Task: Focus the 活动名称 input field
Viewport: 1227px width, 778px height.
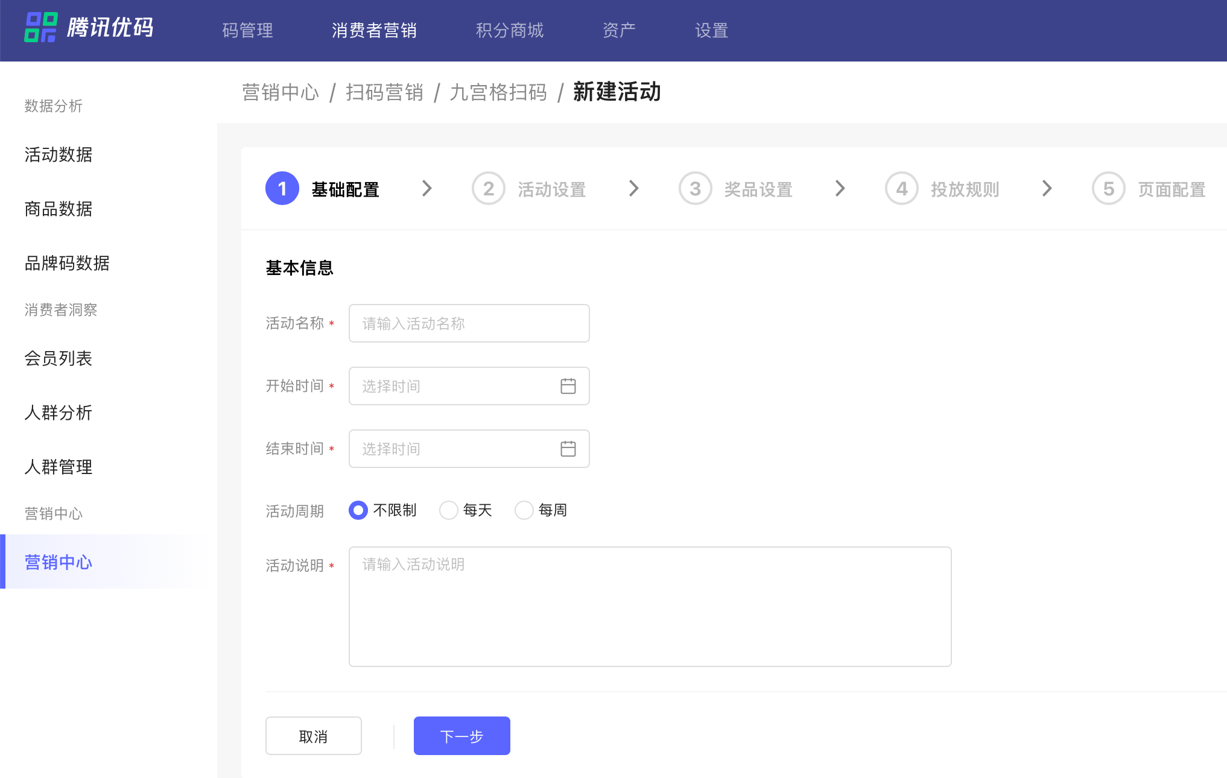Action: (x=469, y=323)
